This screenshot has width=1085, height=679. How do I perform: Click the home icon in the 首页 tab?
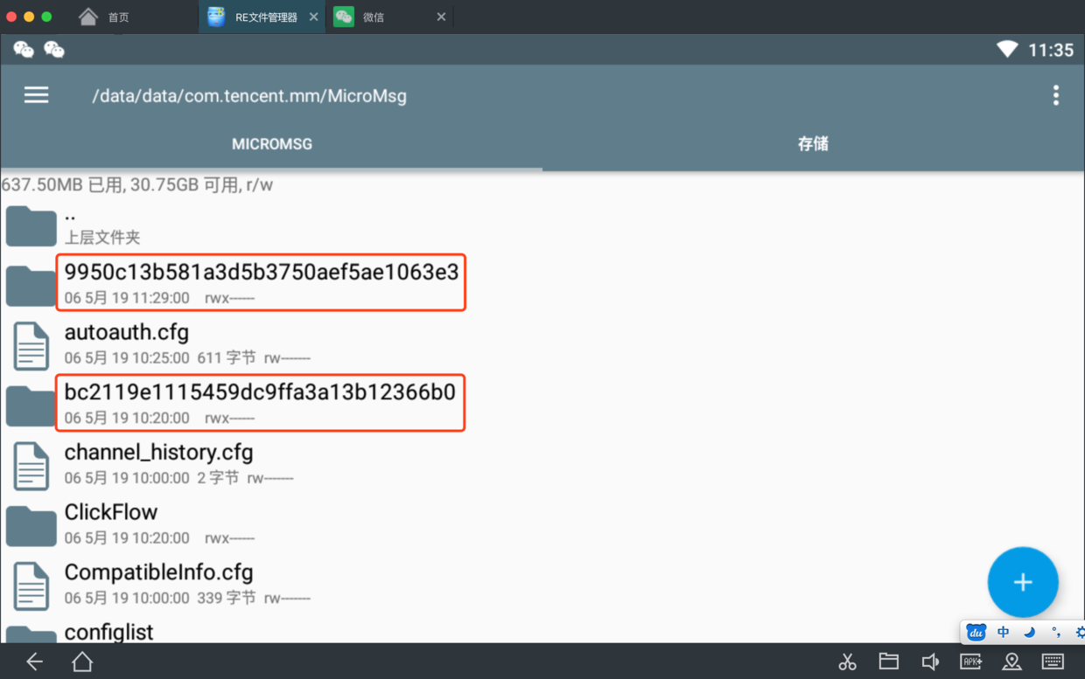click(x=87, y=17)
